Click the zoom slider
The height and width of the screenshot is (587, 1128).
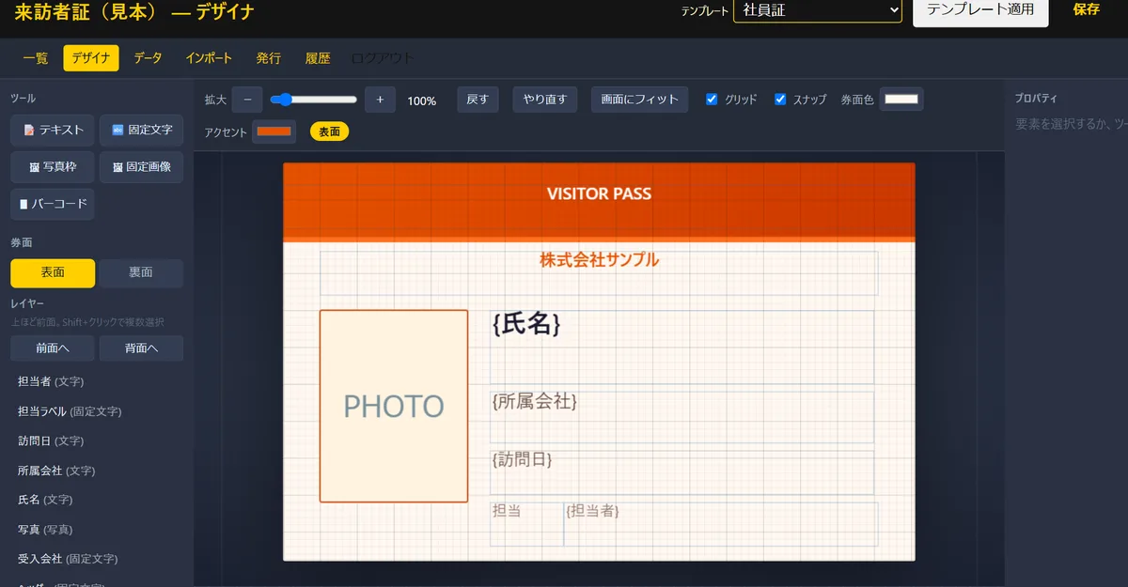314,100
